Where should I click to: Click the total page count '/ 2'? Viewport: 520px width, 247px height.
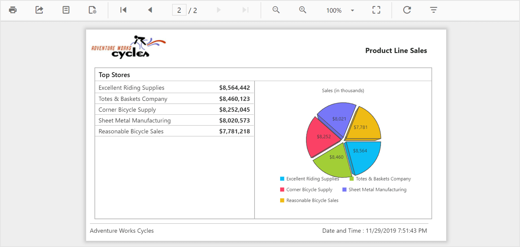193,11
